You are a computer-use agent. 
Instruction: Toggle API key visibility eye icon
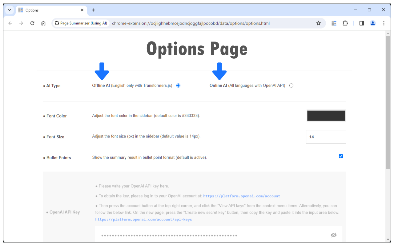click(334, 235)
